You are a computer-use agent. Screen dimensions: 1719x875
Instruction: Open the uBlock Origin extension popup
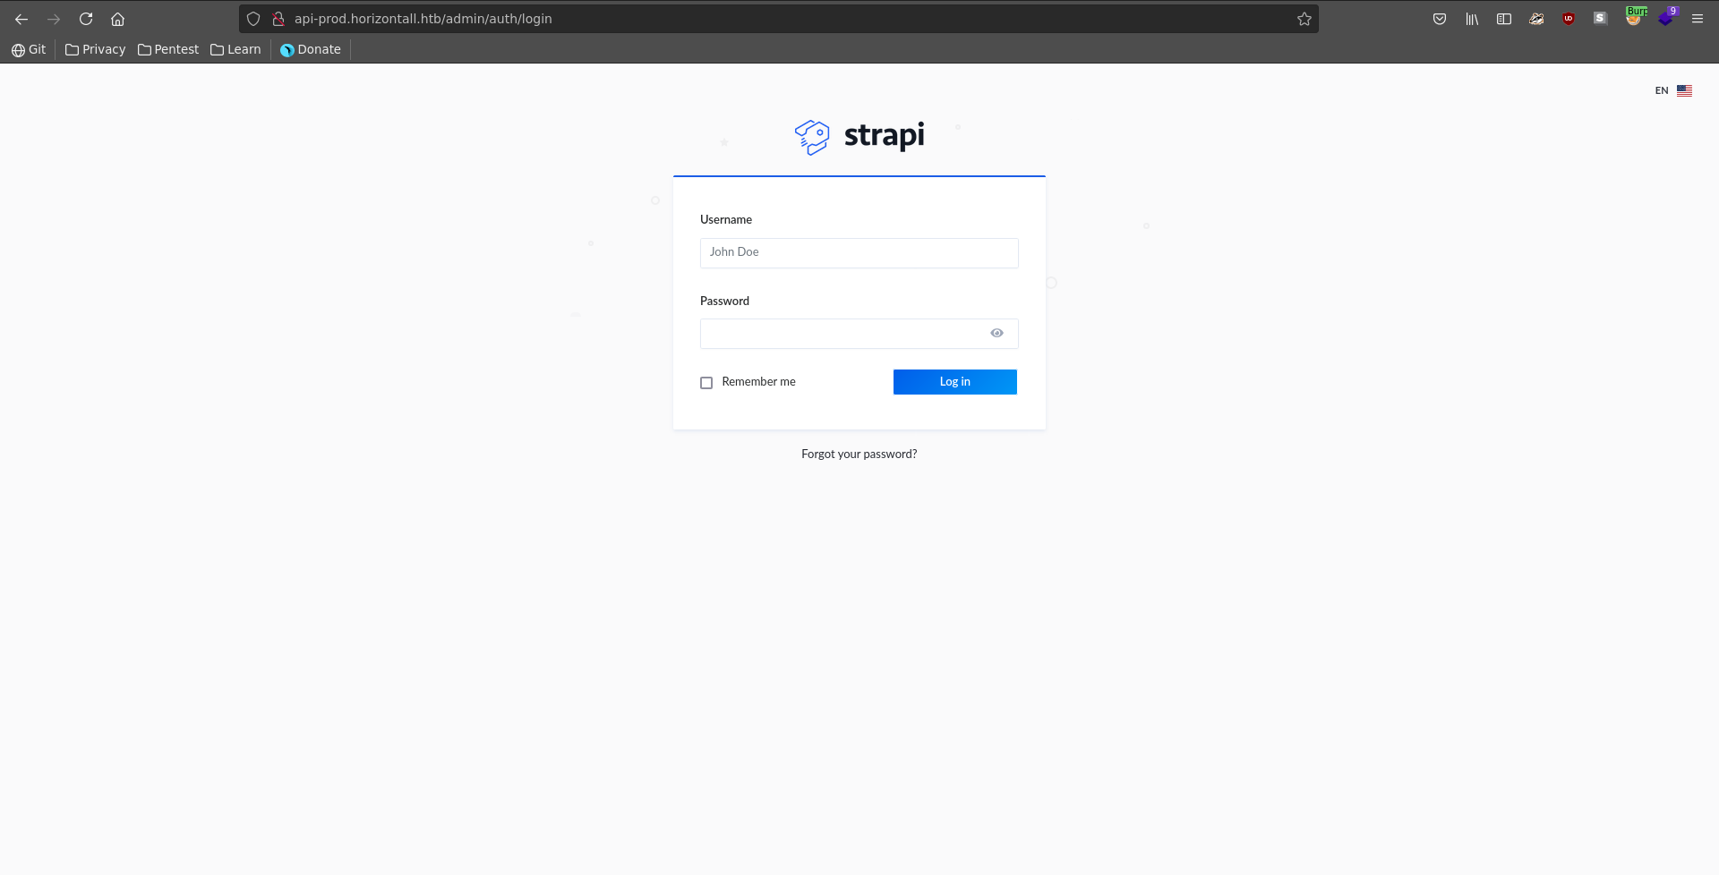[1569, 19]
